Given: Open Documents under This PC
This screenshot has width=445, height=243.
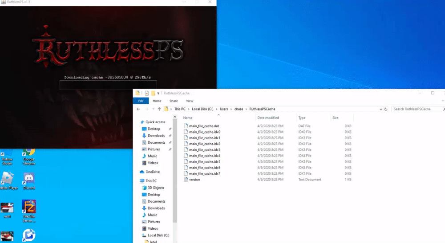Looking at the screenshot, I should point(156,201).
